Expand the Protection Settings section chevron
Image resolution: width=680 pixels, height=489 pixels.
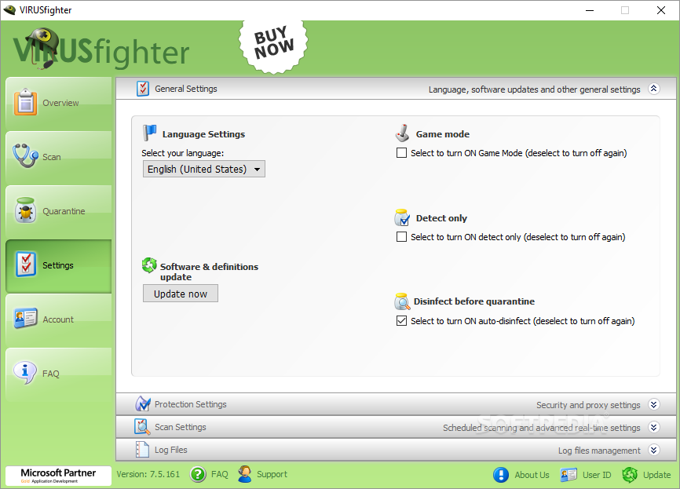pos(654,404)
